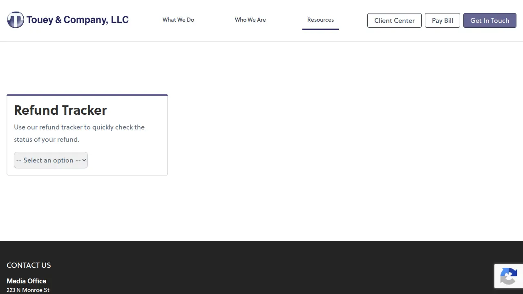Click the Get In Touch button

tap(490, 20)
